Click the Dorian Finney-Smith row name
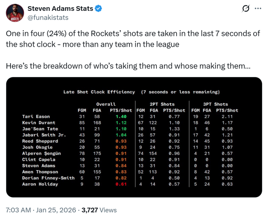Screen dimensions: 268x218 click(48, 178)
